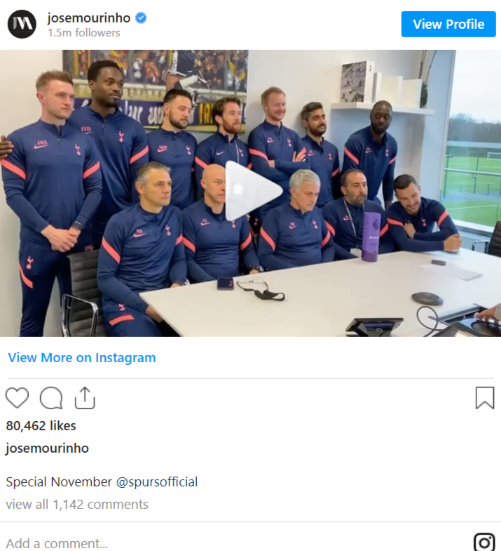Click the Instagram camera logo icon
This screenshot has width=501, height=551.
click(484, 542)
